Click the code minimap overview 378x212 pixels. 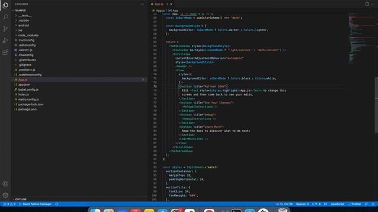[361, 38]
